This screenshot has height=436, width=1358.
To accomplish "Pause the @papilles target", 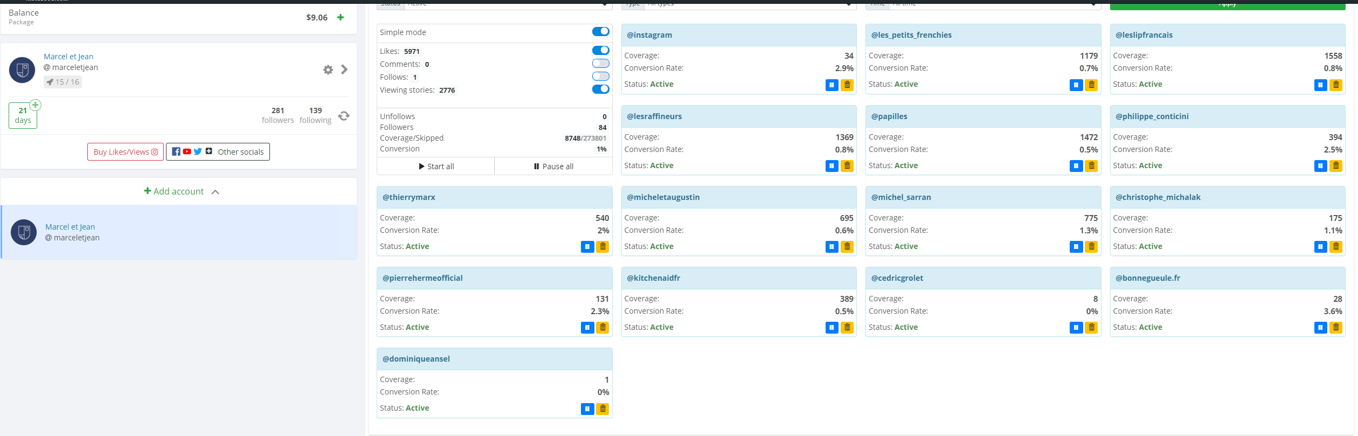I will (1076, 166).
